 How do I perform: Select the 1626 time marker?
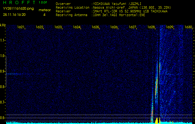click(114, 27)
